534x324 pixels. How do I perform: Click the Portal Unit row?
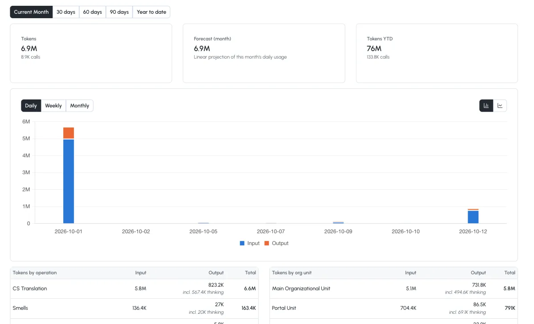point(393,308)
